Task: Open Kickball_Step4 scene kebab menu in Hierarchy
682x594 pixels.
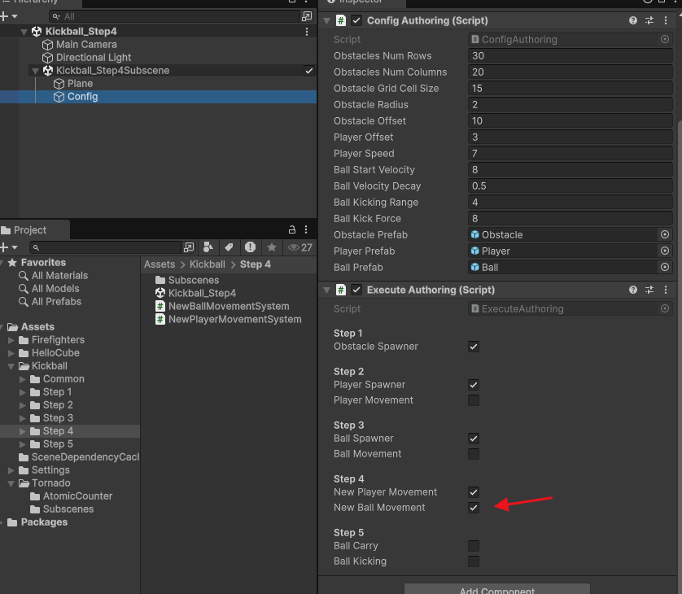Action: [307, 32]
